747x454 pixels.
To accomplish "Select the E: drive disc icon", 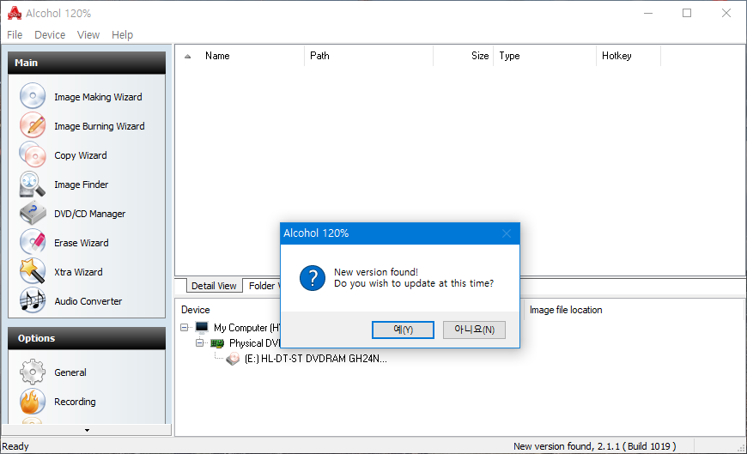I will pos(233,358).
